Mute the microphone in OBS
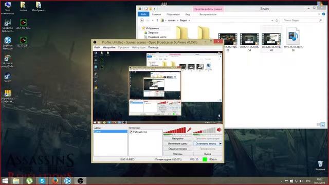The height and width of the screenshot is (185, 329). coord(189,130)
